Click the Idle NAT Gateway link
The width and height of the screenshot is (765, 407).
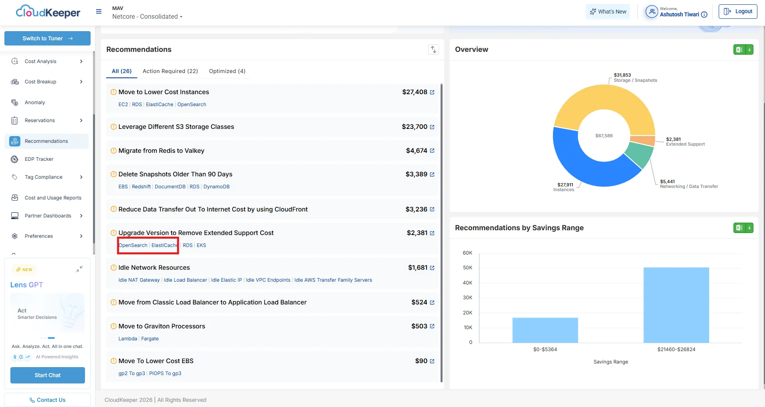tap(139, 280)
